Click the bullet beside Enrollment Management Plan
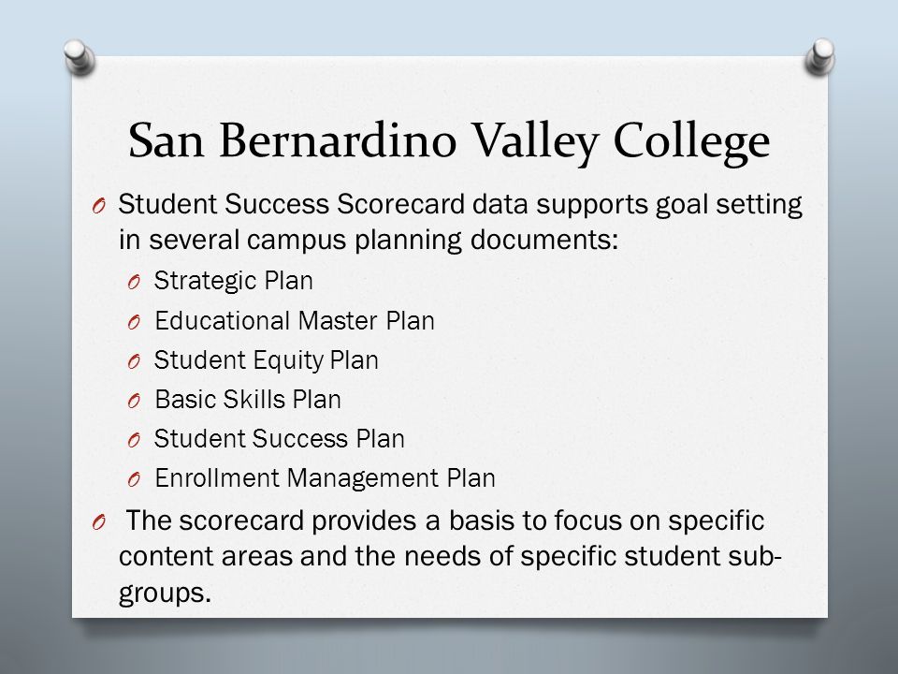The width and height of the screenshot is (898, 674). [x=134, y=480]
